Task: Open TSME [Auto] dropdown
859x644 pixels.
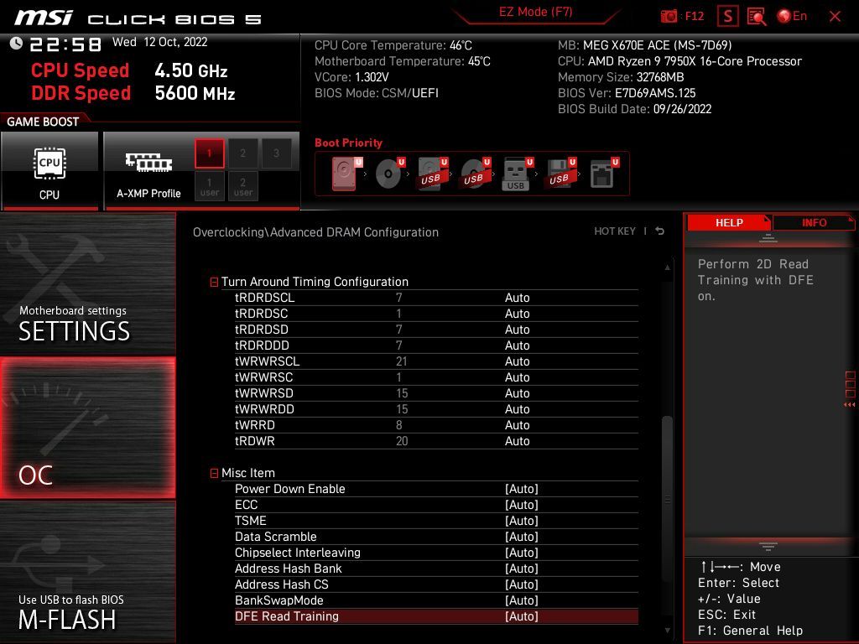Action: [x=522, y=521]
